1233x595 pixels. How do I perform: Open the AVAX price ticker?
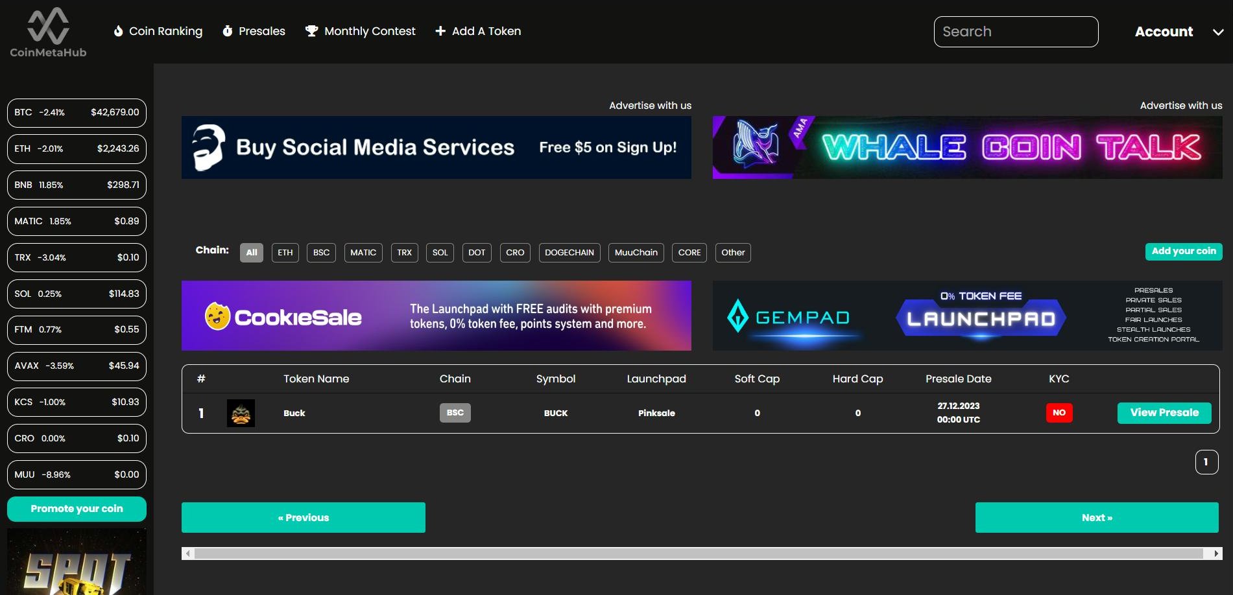tap(77, 366)
